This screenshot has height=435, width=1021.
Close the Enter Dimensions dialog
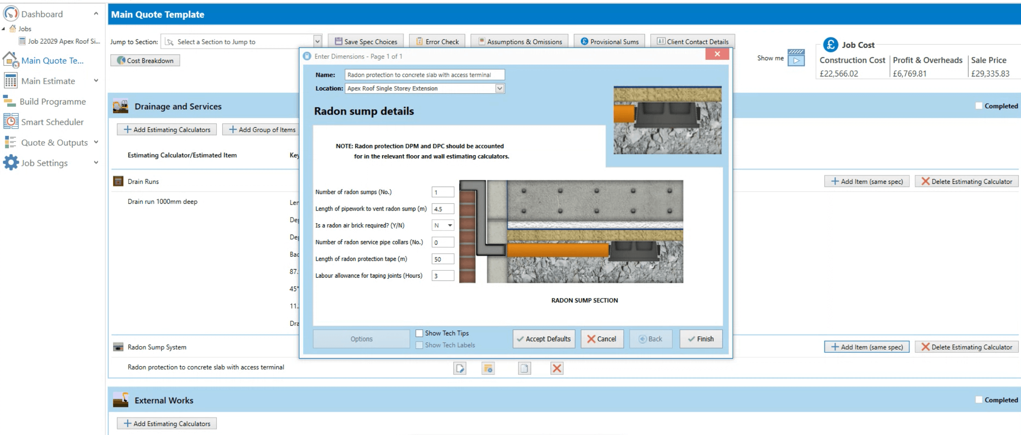(717, 54)
